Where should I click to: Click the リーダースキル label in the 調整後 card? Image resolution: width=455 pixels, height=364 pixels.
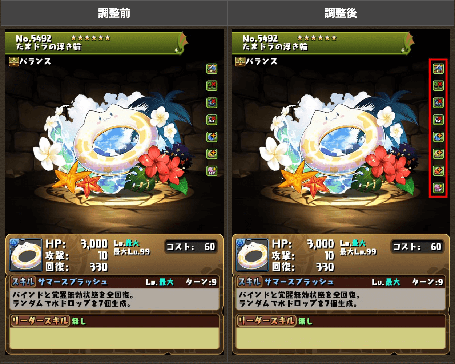click(266, 320)
